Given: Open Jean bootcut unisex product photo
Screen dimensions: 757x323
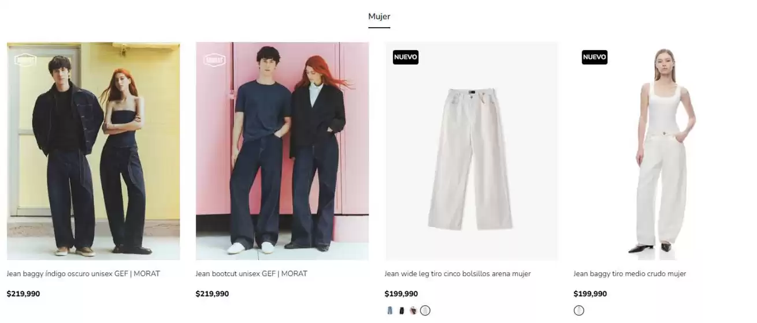Looking at the screenshot, I should tap(282, 151).
